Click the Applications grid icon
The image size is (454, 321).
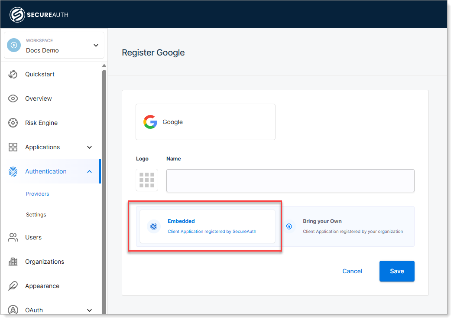[x=13, y=147]
